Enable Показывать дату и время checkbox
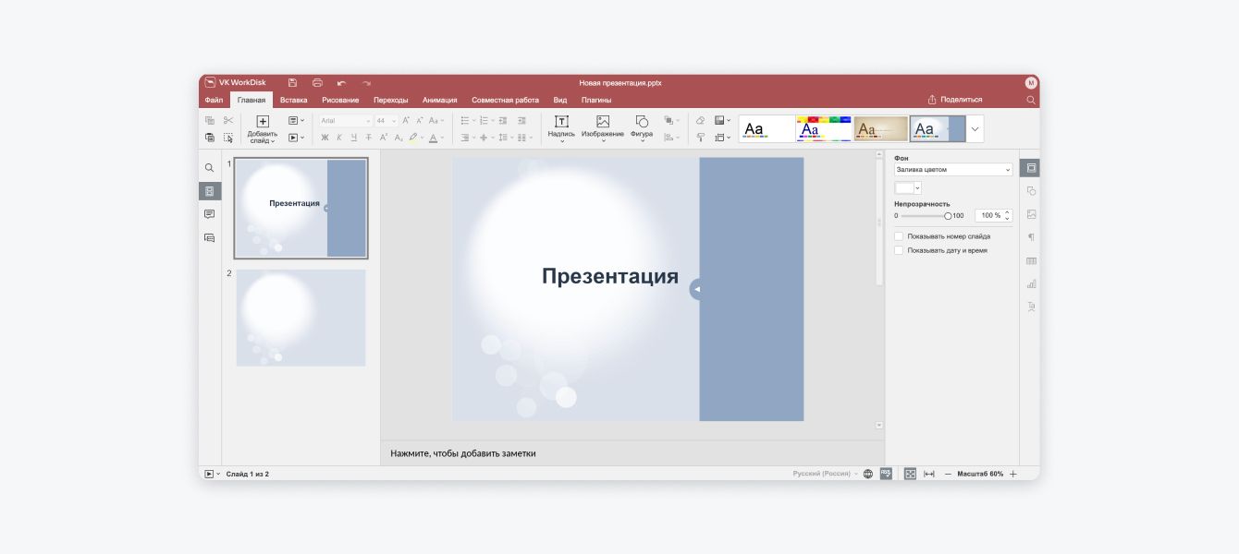The height and width of the screenshot is (554, 1239). (899, 250)
